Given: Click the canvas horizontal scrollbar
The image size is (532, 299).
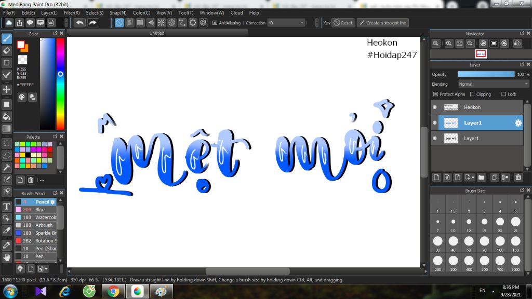Looking at the screenshot, I should 247,271.
